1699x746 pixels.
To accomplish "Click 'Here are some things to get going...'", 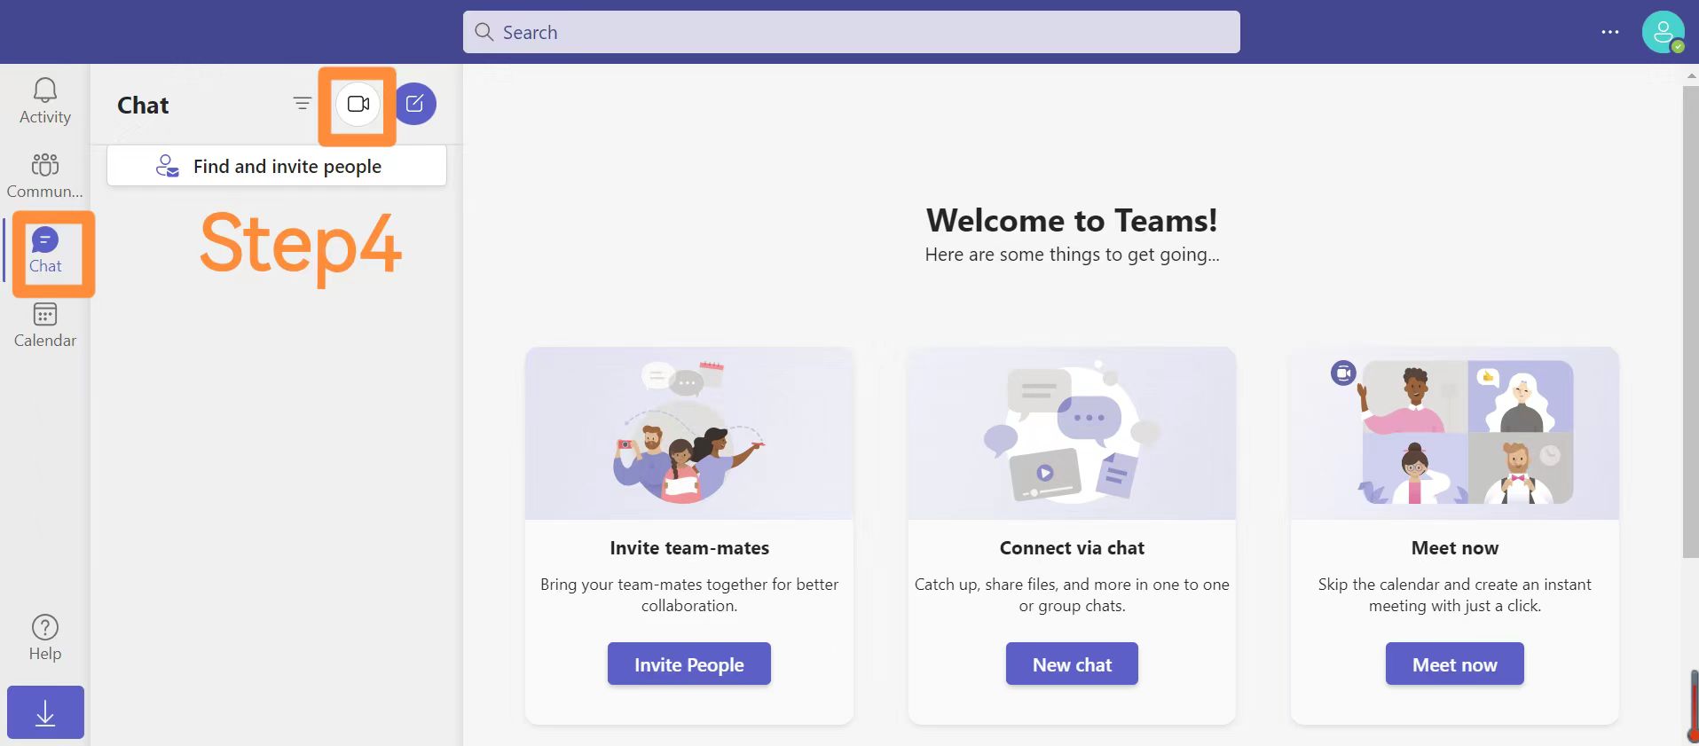I will click(x=1072, y=255).
